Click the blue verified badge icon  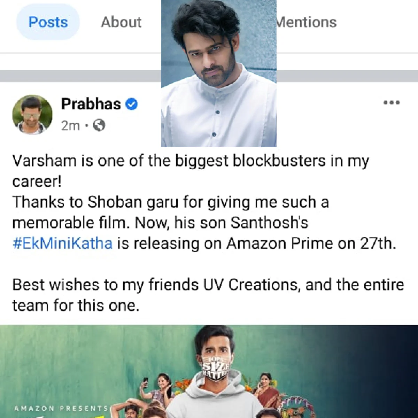(x=131, y=104)
